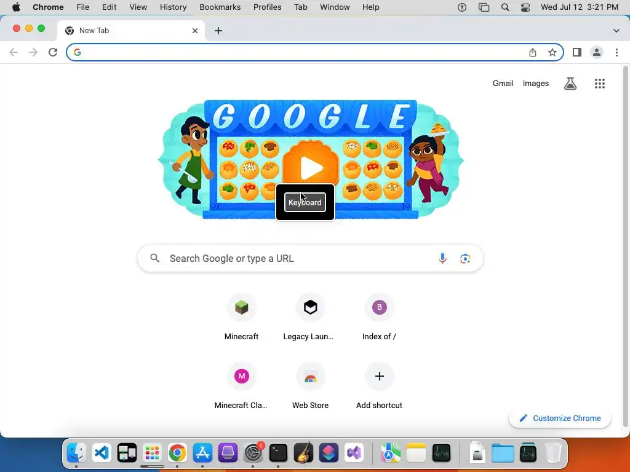
Task: Toggle the Chrome side panel
Action: 577,52
